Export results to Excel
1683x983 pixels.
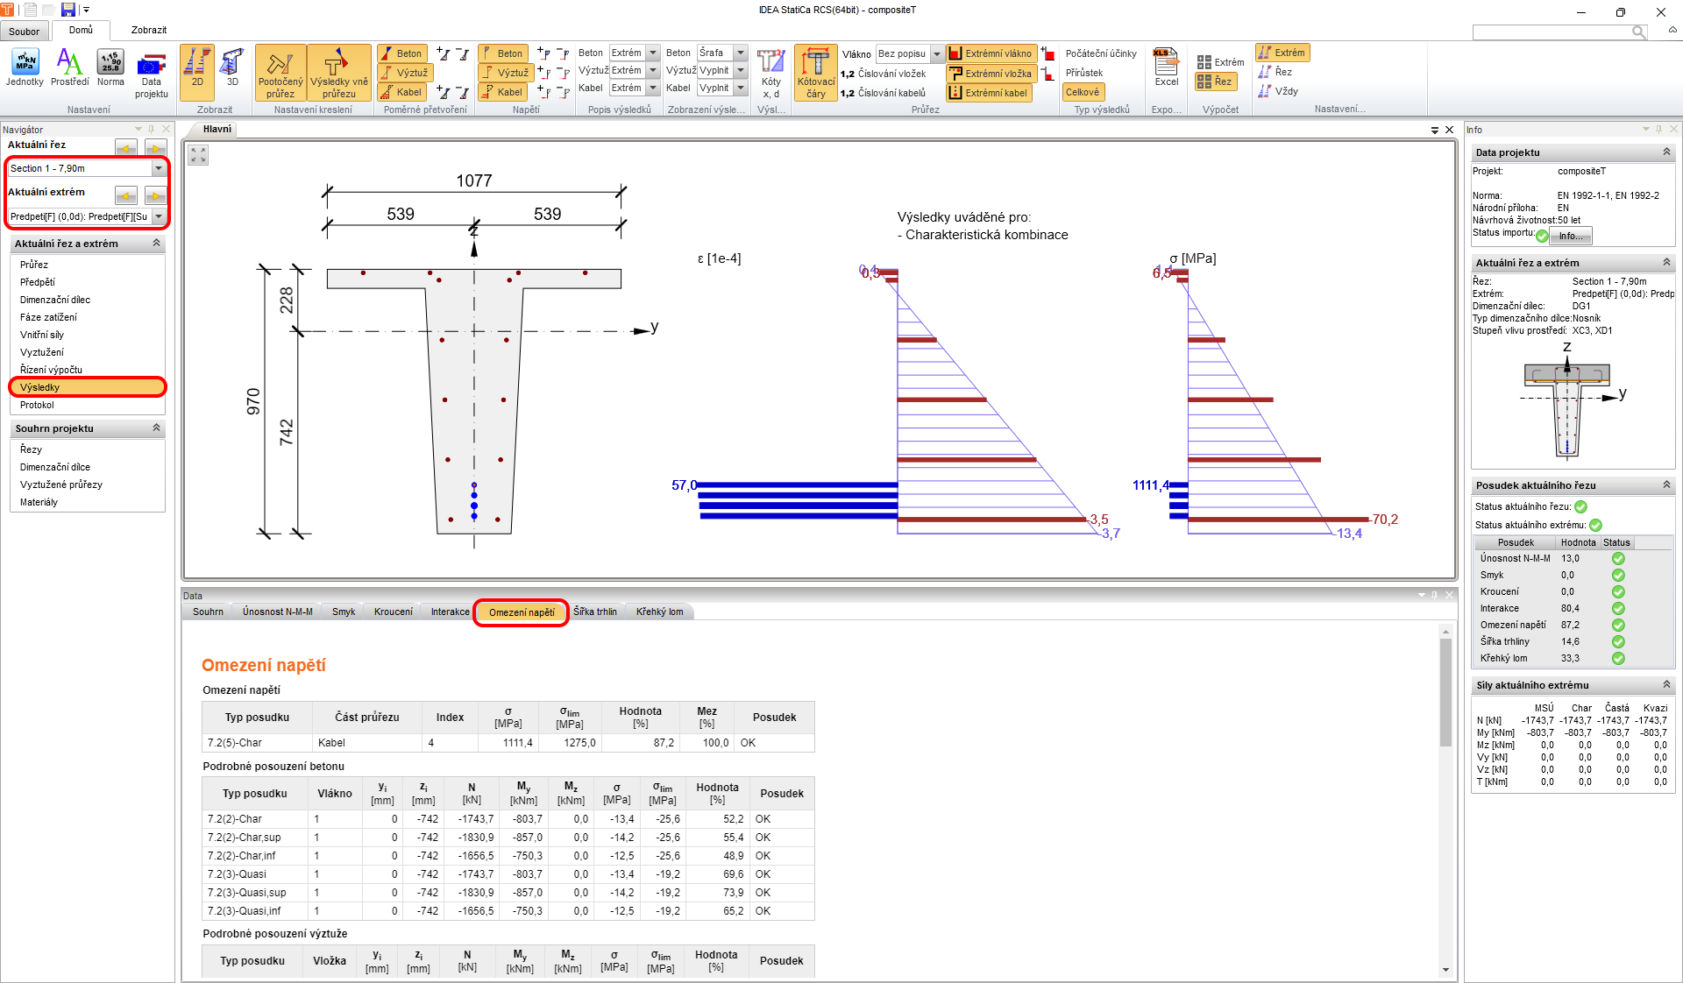pyautogui.click(x=1166, y=68)
